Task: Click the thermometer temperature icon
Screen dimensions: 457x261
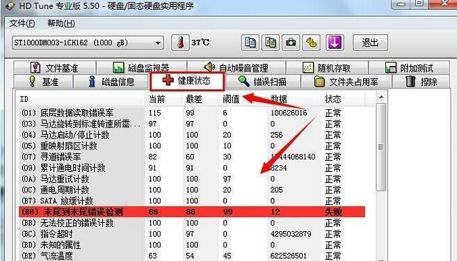Action: (x=180, y=42)
